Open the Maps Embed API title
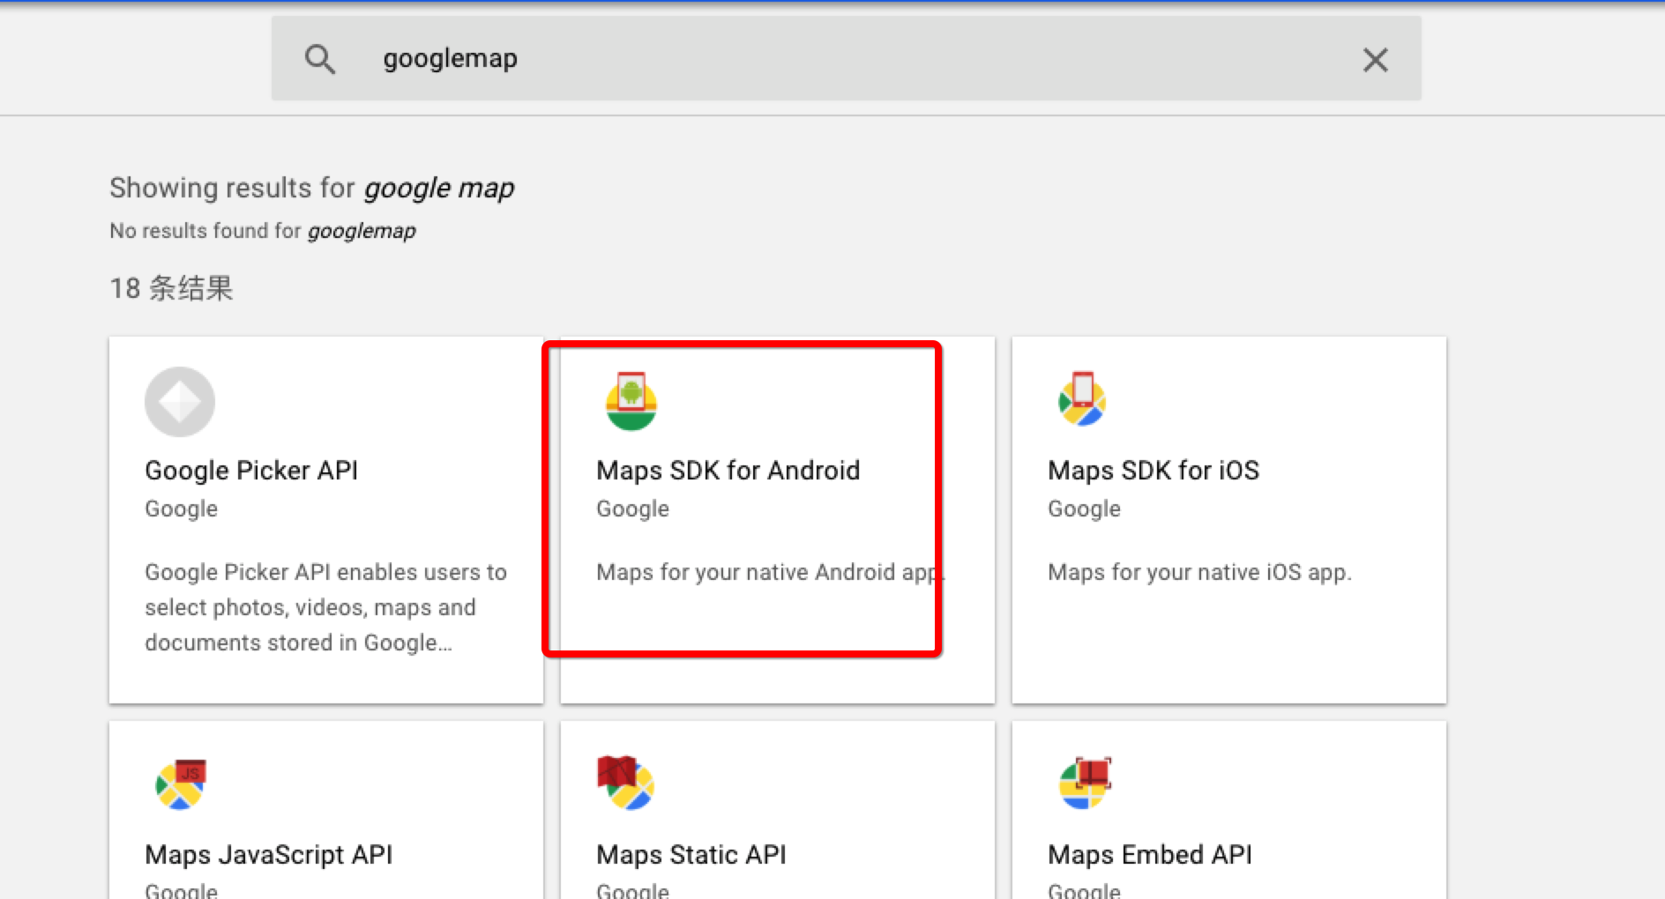Viewport: 1665px width, 899px height. click(x=1150, y=855)
